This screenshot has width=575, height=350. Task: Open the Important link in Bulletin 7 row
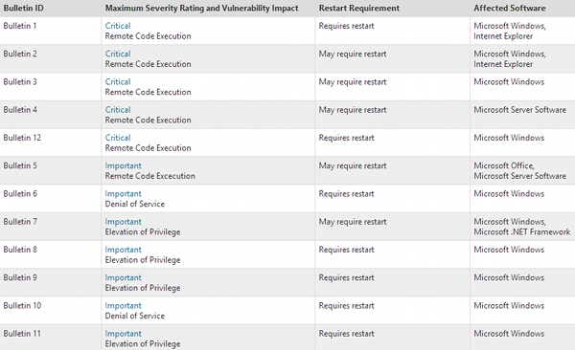[x=124, y=222]
